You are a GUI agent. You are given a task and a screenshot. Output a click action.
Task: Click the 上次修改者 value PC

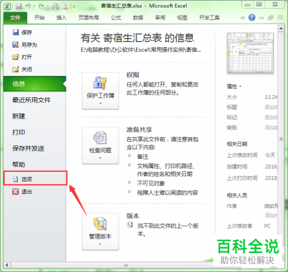pos(267,226)
